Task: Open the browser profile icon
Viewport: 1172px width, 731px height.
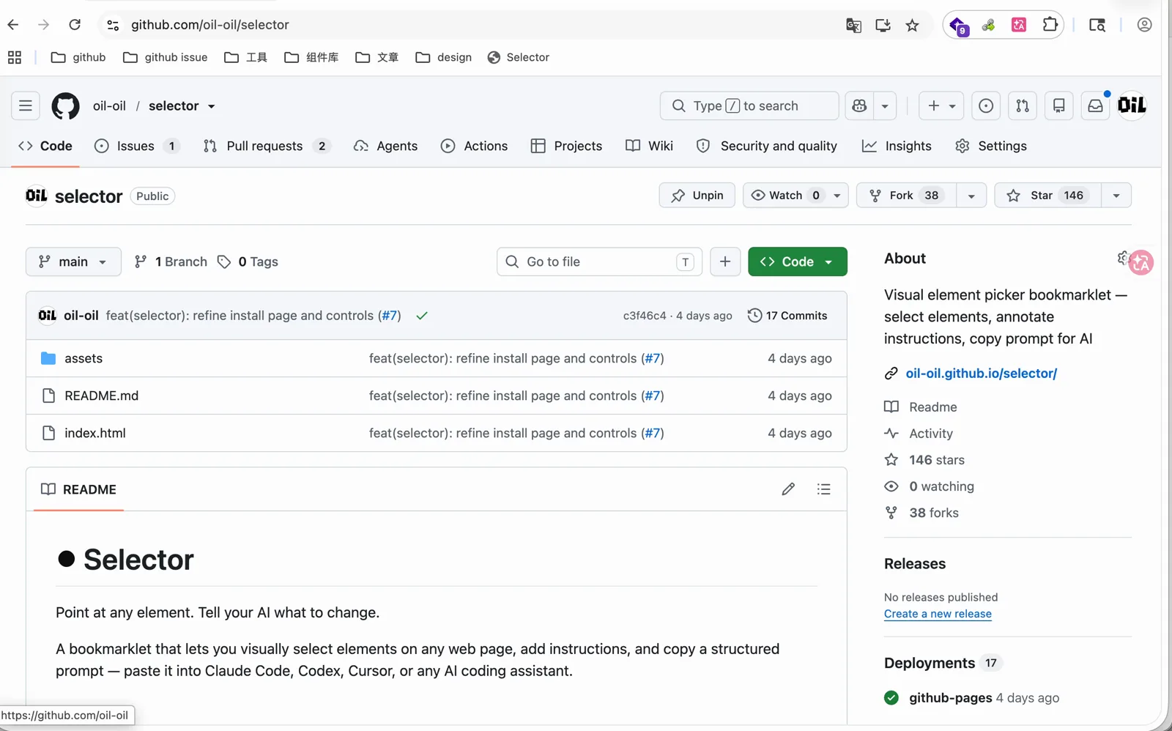Action: pos(1144,25)
